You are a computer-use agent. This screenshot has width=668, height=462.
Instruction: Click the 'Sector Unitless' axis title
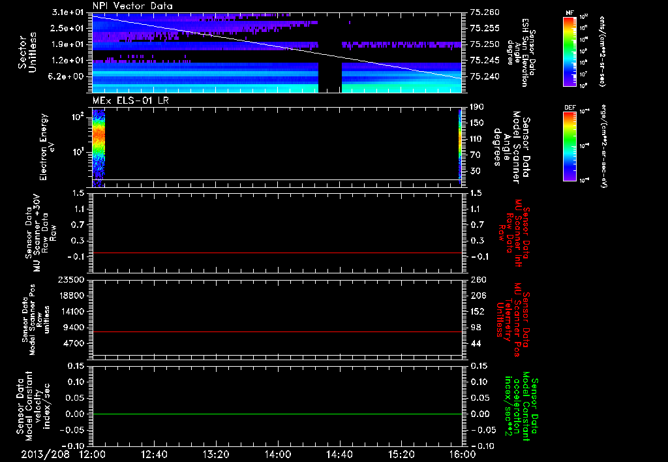click(x=27, y=52)
